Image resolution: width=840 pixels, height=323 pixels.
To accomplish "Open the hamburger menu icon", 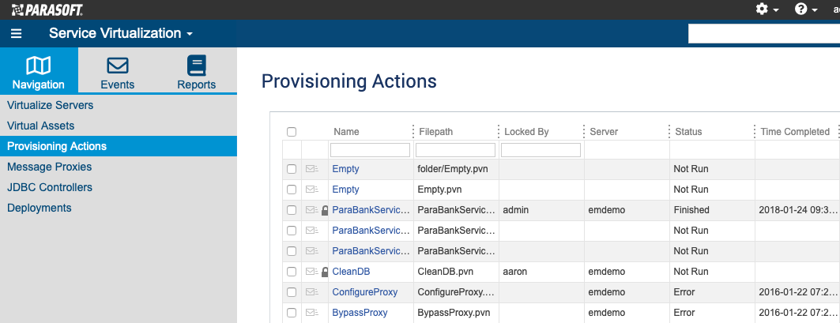I will click(x=16, y=34).
